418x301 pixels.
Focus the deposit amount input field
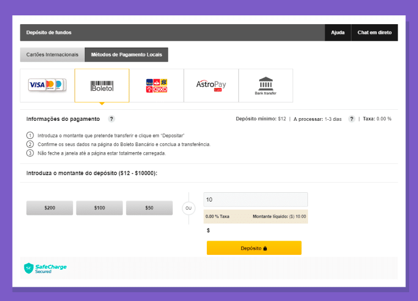tap(256, 199)
